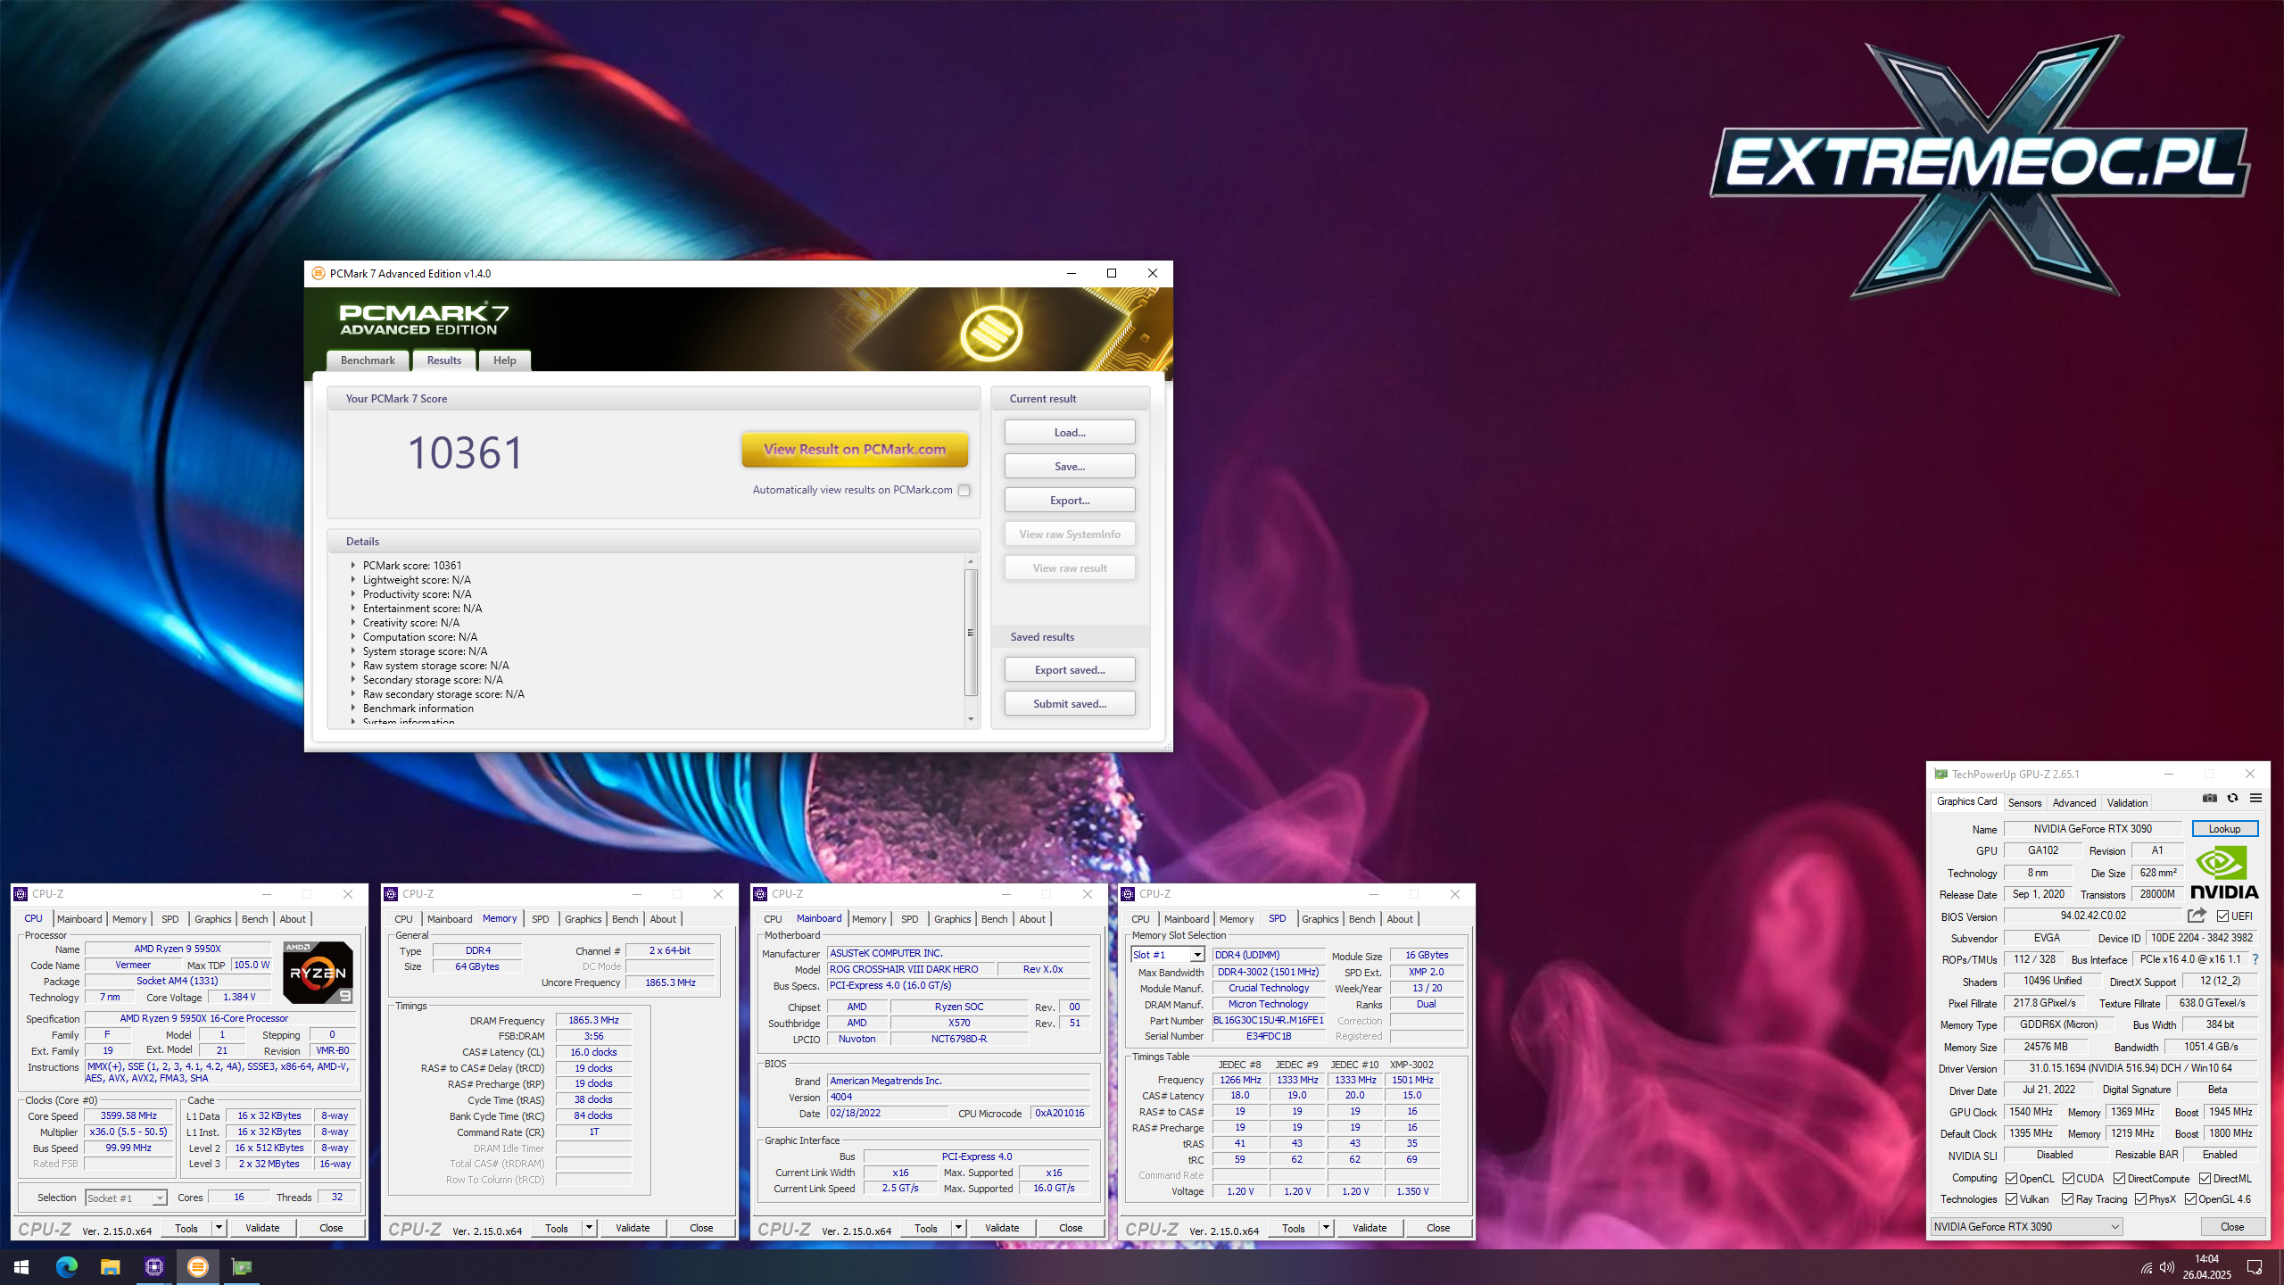This screenshot has width=2284, height=1285.
Task: Click the Part Number field BL16G30C15U4R.M16FE1
Action: 1268,1021
